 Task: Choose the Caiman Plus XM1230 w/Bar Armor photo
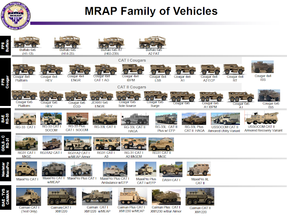click(x=166, y=198)
